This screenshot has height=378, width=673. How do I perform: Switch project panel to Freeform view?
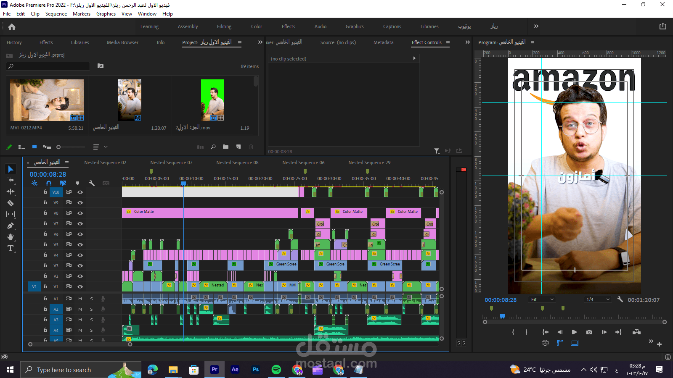click(47, 147)
